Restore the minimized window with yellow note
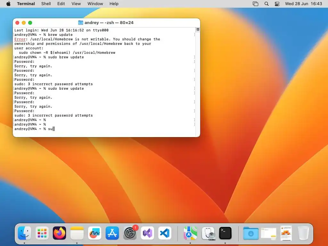The width and height of the screenshot is (328, 246). (x=269, y=233)
